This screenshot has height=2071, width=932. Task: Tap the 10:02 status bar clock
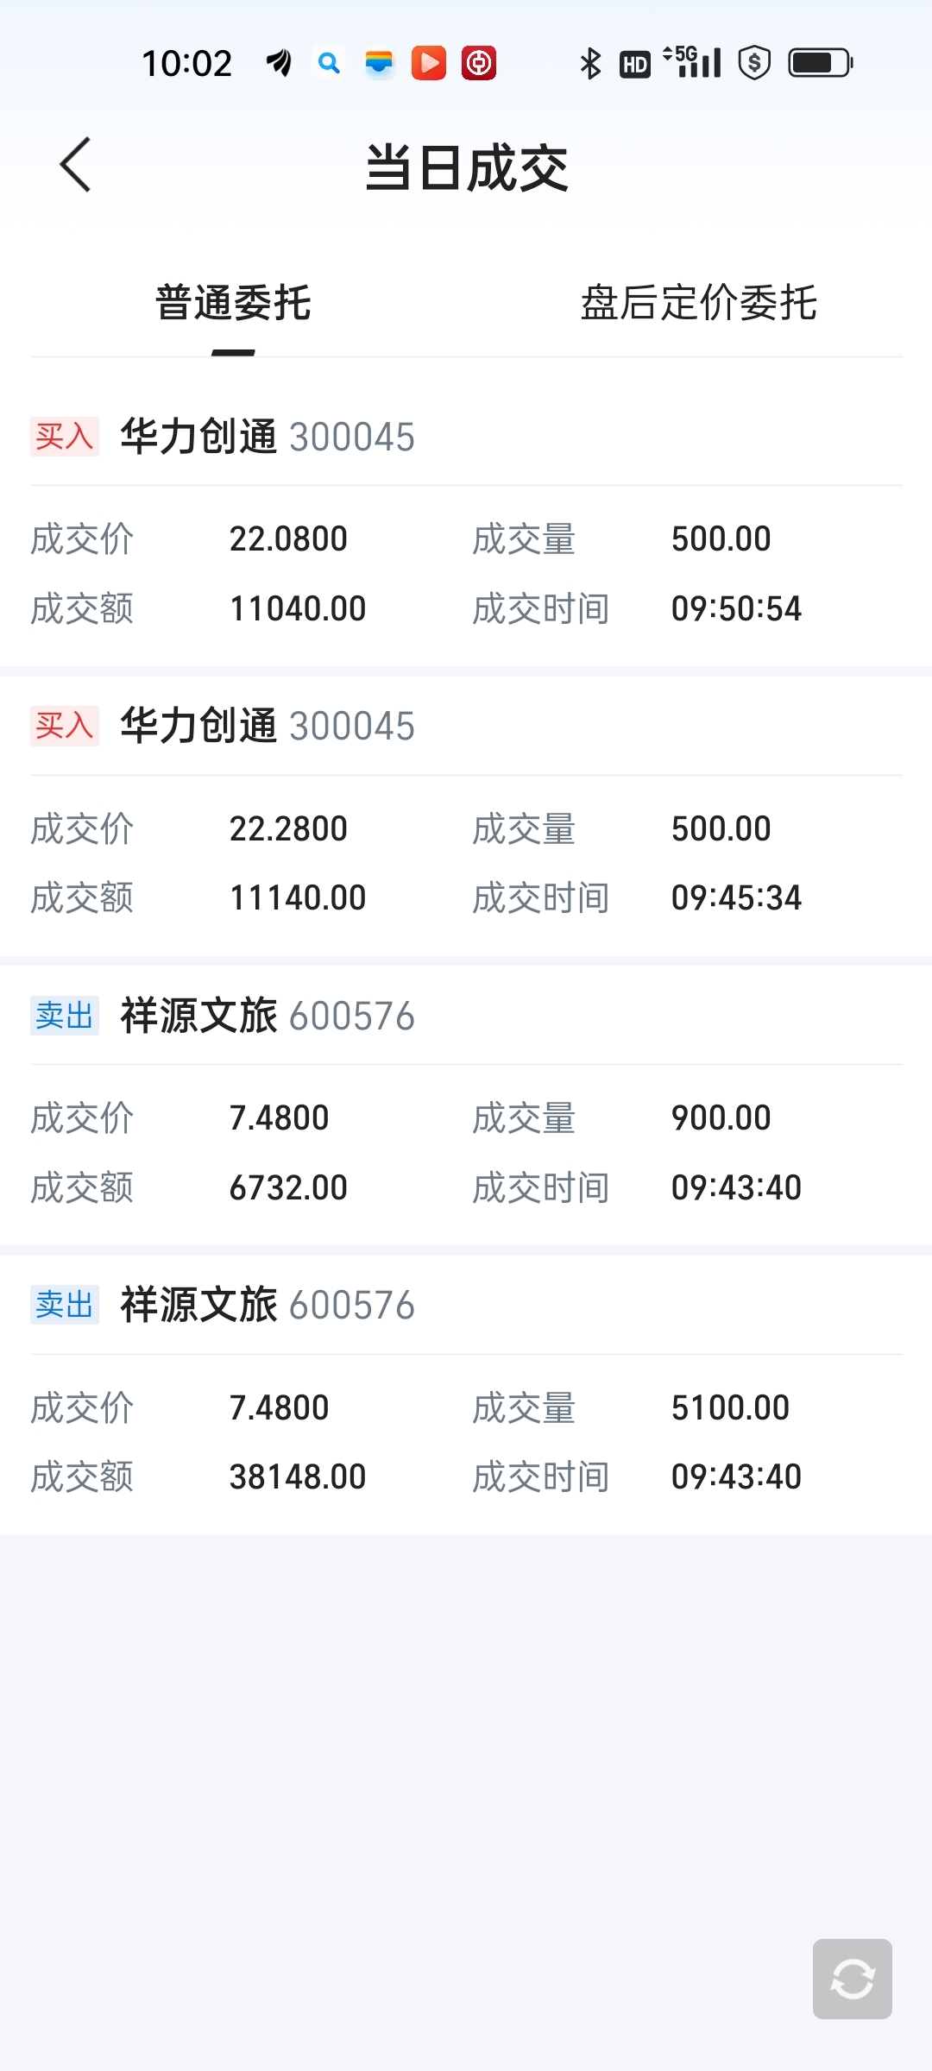coord(187,63)
